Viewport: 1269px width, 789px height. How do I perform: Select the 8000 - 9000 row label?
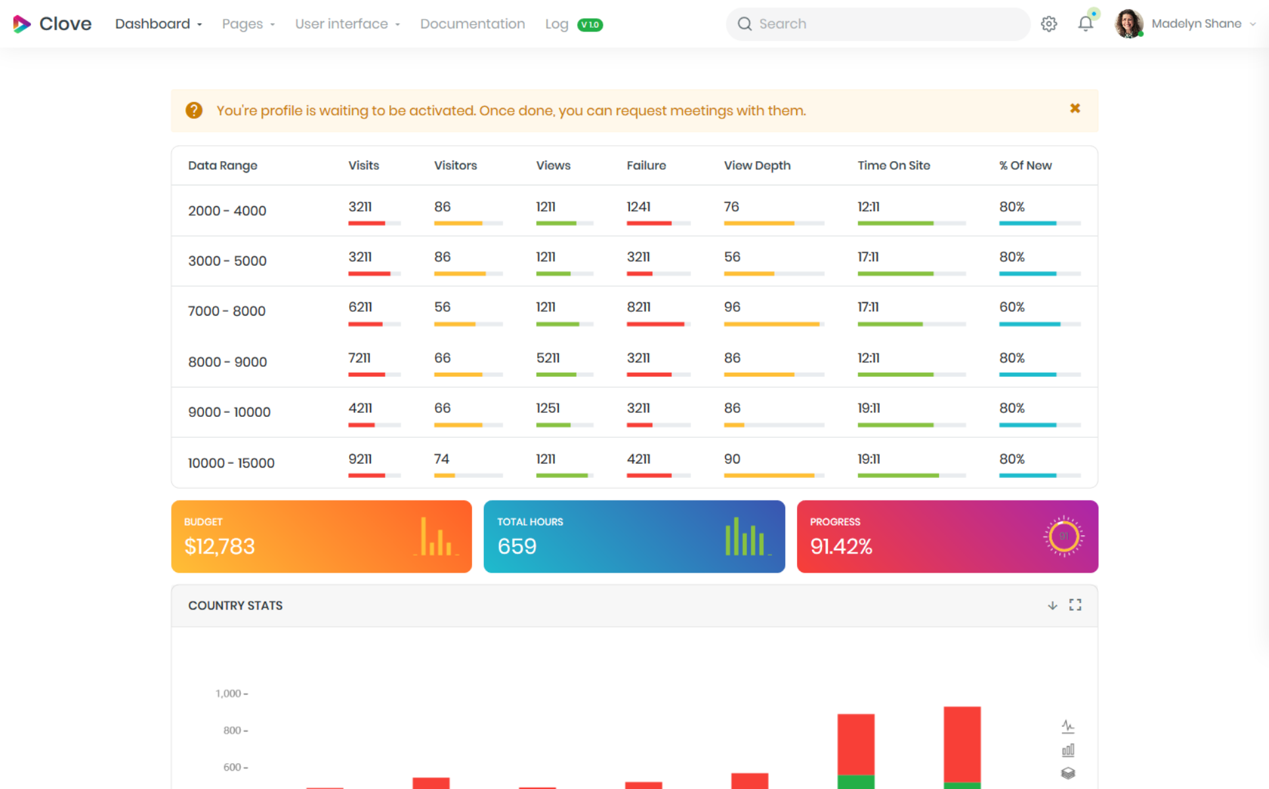coord(227,362)
